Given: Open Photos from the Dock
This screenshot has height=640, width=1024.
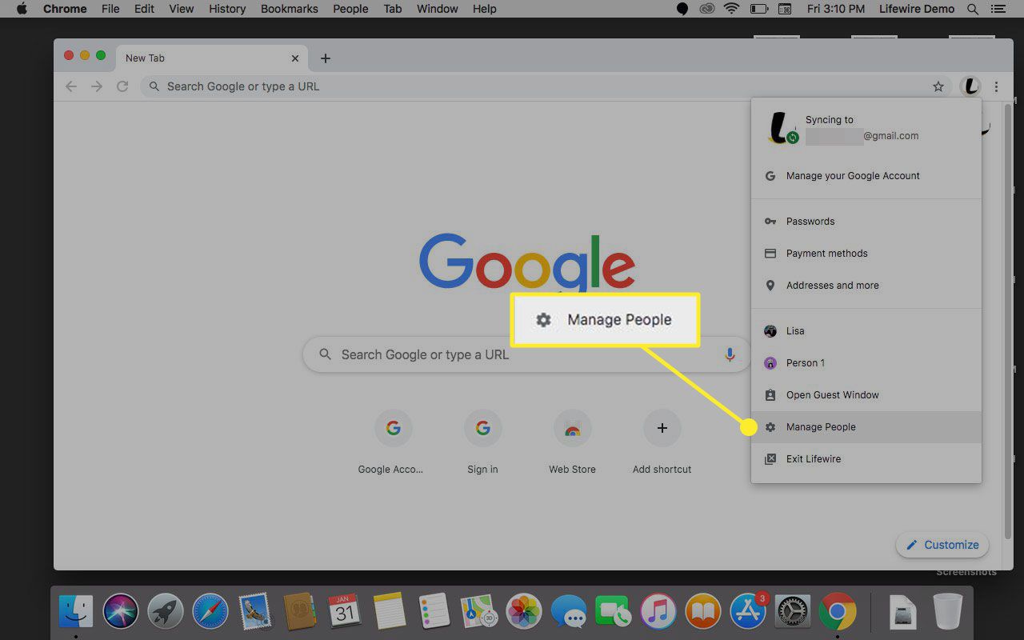Looking at the screenshot, I should tap(524, 612).
